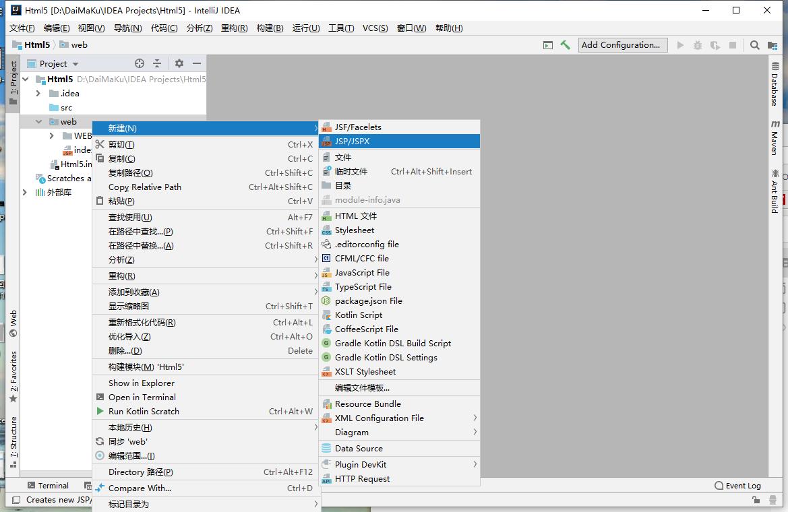Select TypeScript File option
The height and width of the screenshot is (512, 788).
click(400, 286)
